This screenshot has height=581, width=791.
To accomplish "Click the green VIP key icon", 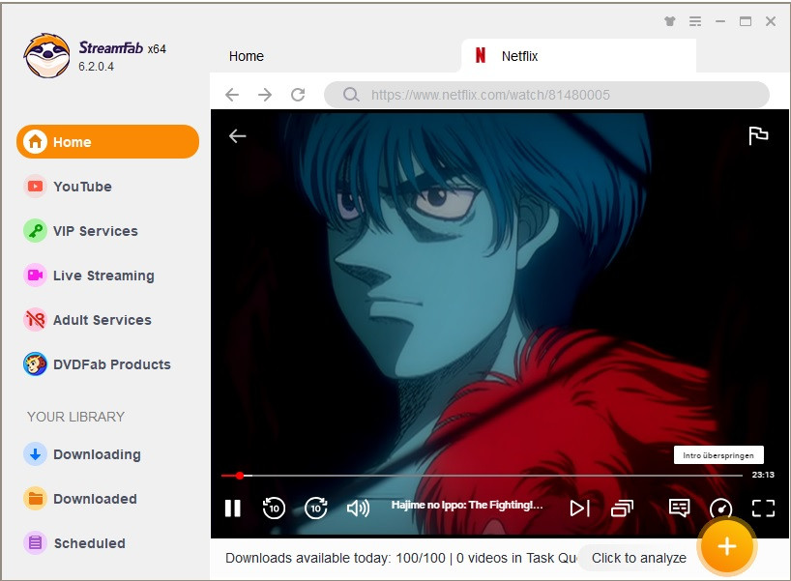I will pos(36,231).
